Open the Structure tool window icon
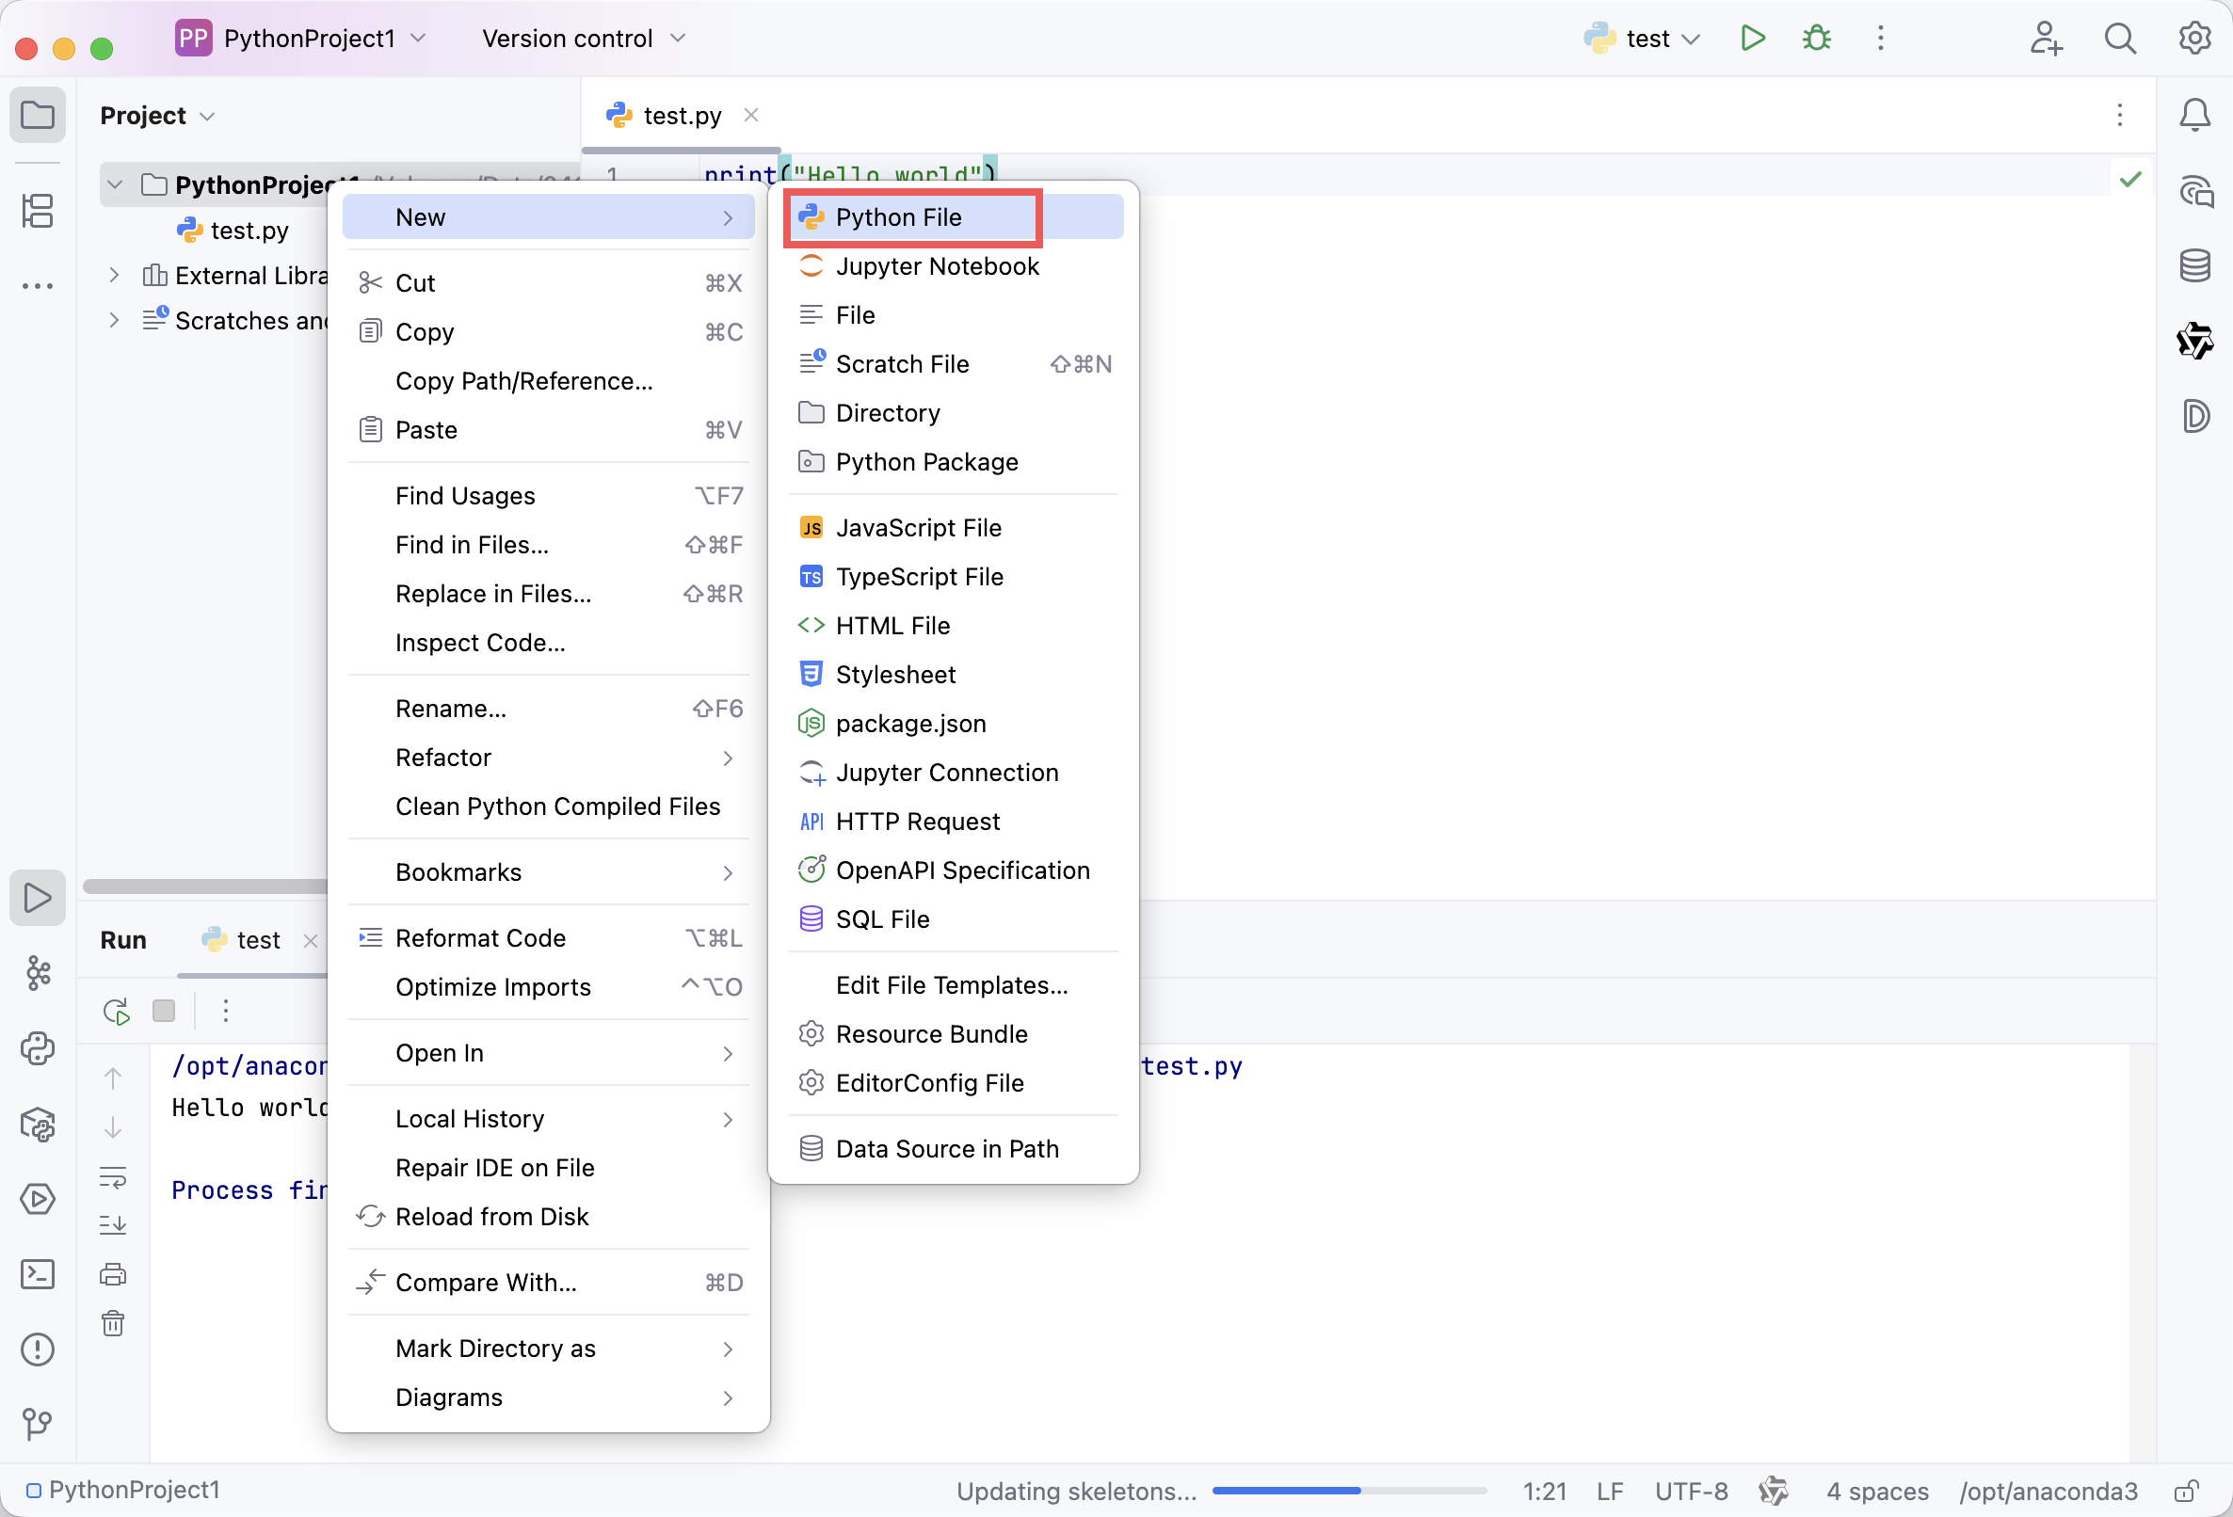2233x1517 pixels. click(x=38, y=211)
